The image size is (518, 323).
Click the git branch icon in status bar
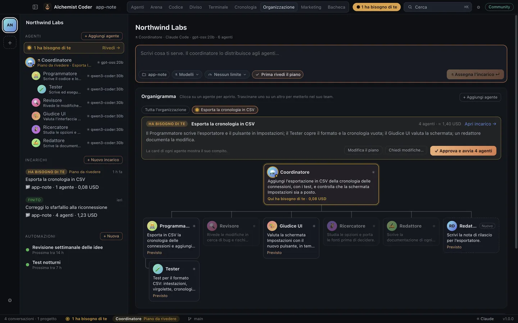190,319
